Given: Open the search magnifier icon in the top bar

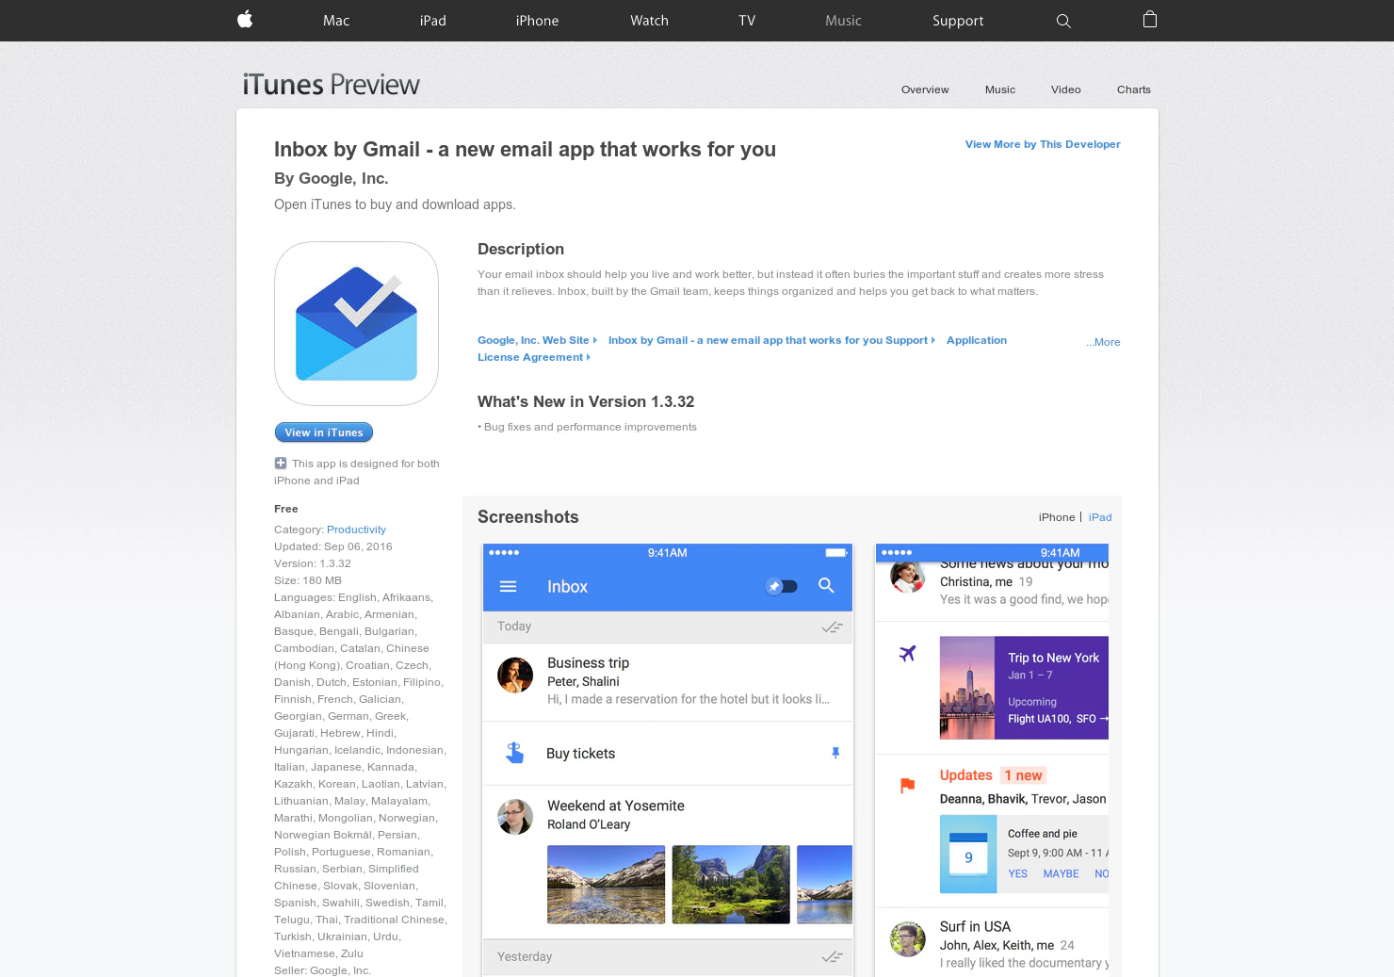Looking at the screenshot, I should click(1063, 21).
